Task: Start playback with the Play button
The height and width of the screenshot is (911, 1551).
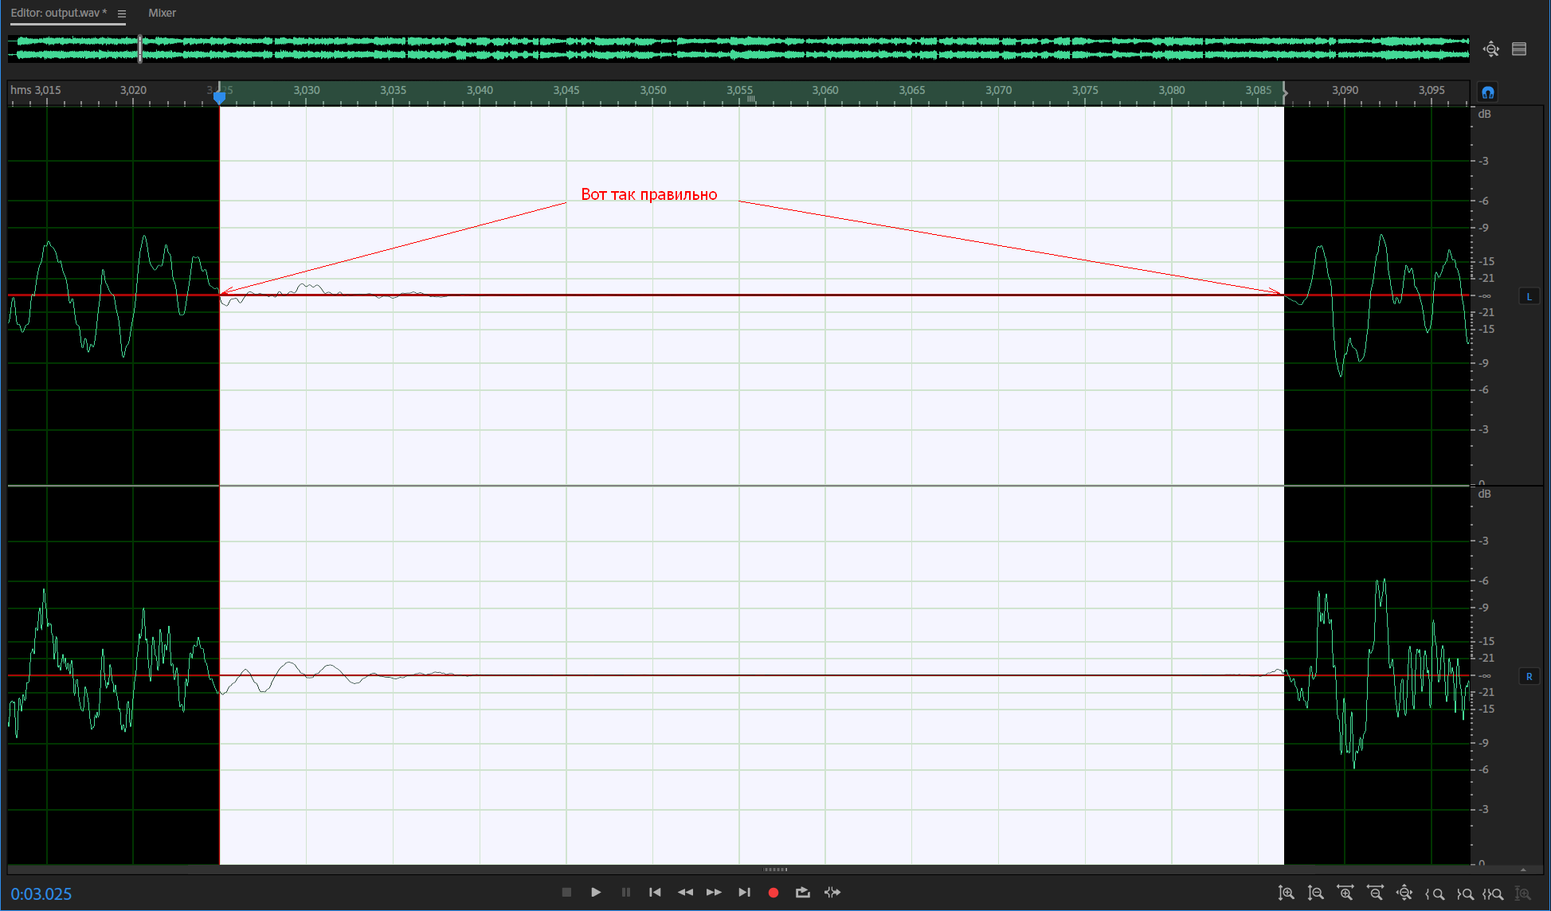Action: (x=596, y=893)
